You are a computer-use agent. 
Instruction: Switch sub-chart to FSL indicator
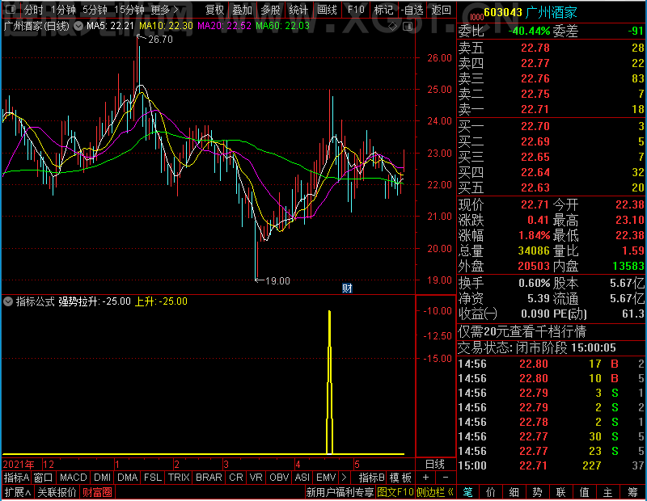coord(153,478)
